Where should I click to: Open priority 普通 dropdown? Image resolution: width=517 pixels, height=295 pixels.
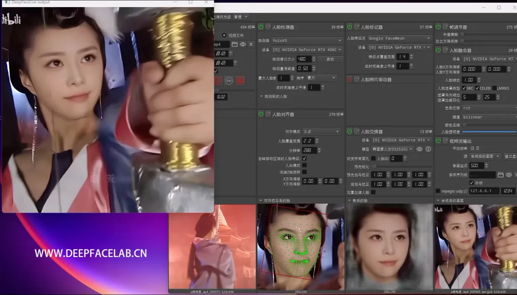pos(241,17)
